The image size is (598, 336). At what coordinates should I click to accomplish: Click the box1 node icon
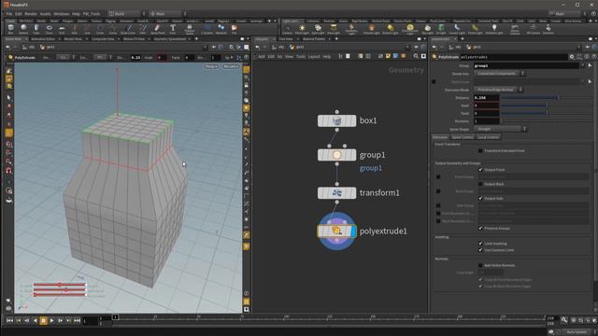[336, 120]
